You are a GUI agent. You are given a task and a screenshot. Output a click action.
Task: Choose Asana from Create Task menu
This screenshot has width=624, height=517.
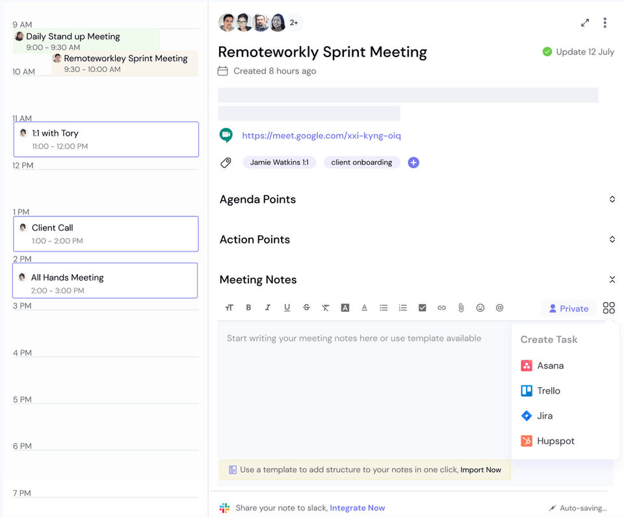click(550, 366)
